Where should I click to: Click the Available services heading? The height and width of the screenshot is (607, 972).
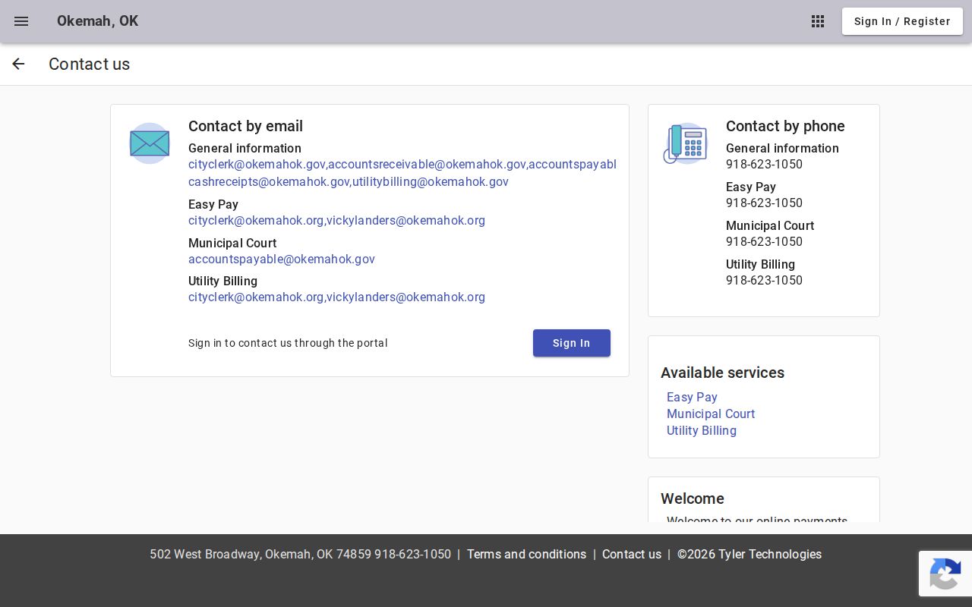[x=722, y=373]
